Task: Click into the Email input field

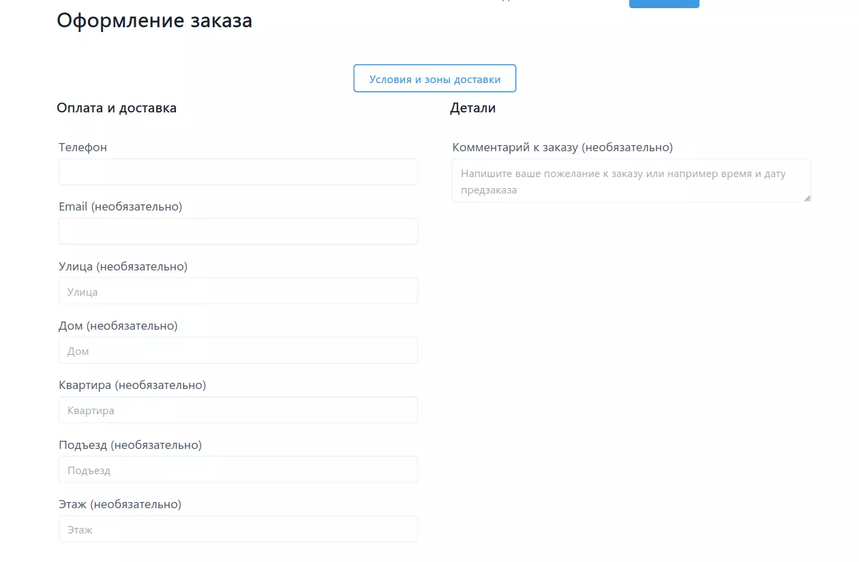Action: tap(238, 232)
